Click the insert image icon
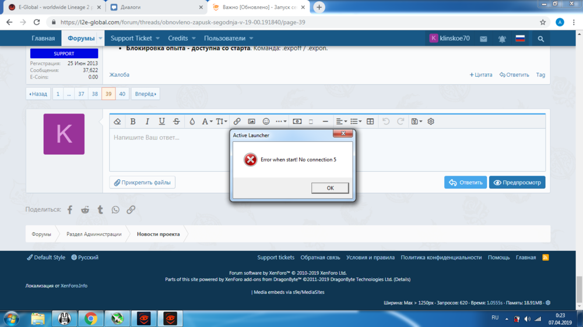This screenshot has height=327, width=583. (x=251, y=122)
